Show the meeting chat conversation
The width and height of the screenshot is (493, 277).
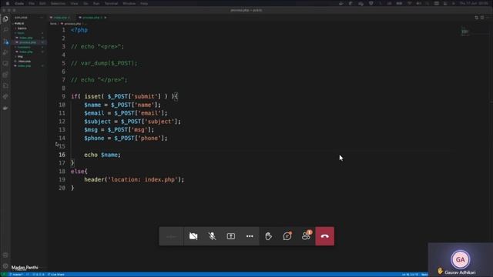pyautogui.click(x=287, y=236)
